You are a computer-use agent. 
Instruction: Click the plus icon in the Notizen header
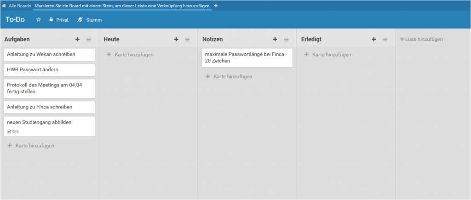(x=275, y=40)
